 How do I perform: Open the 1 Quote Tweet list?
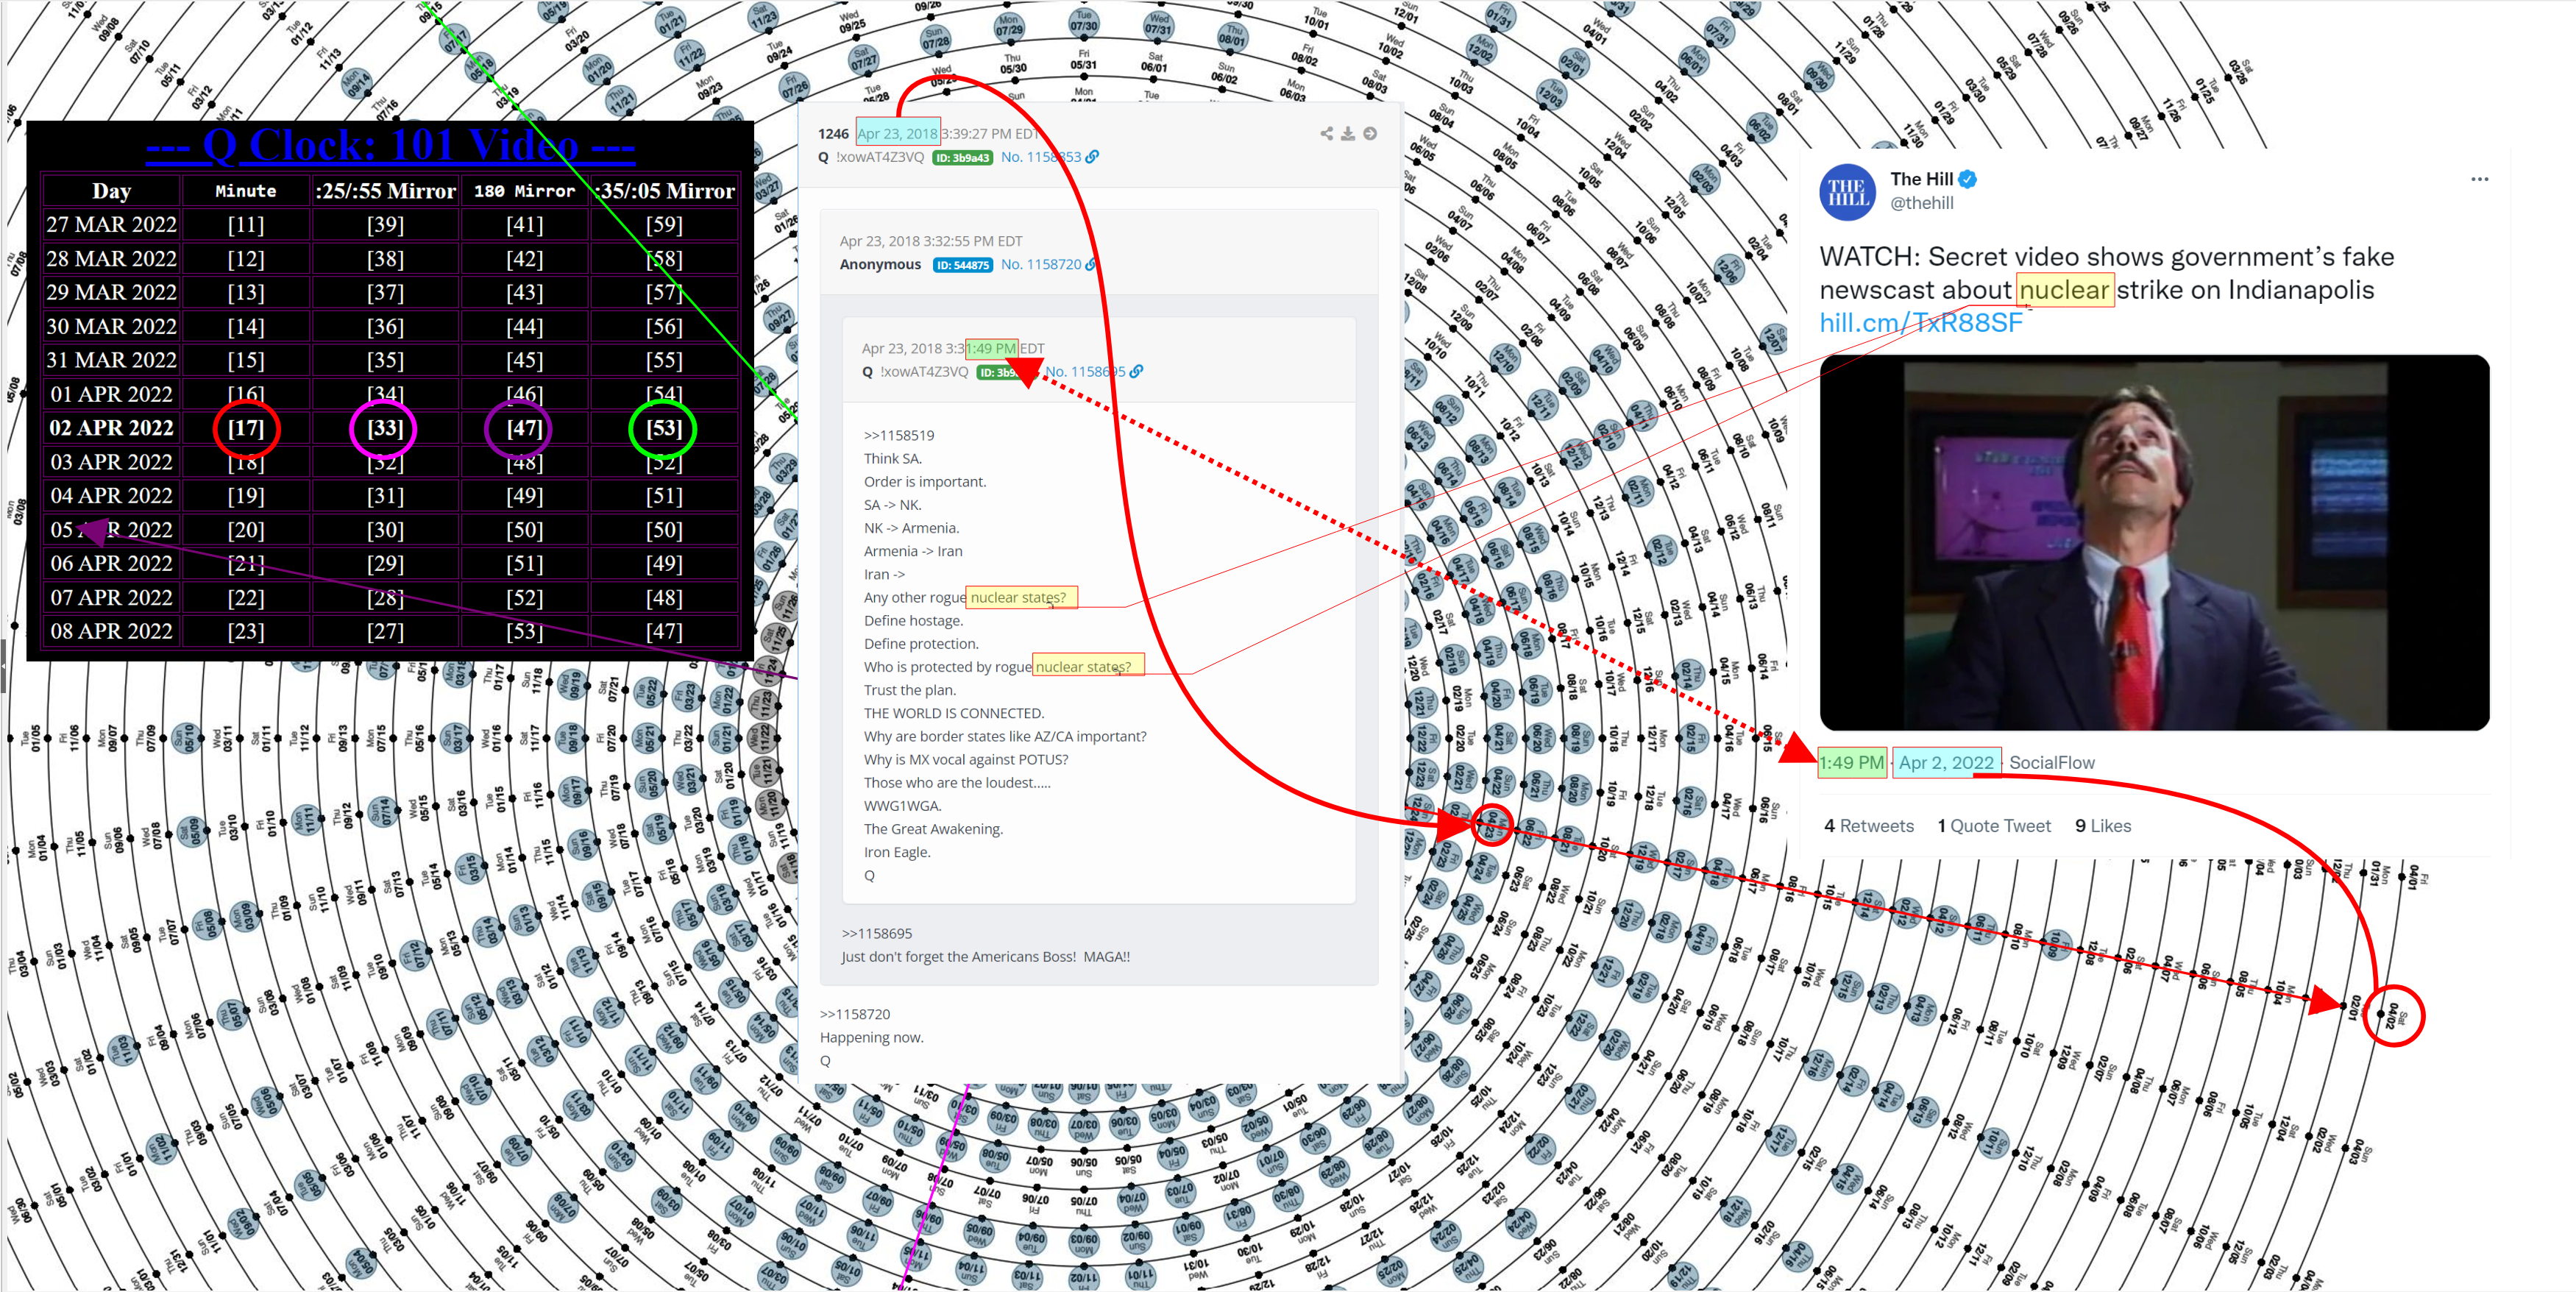click(1994, 826)
